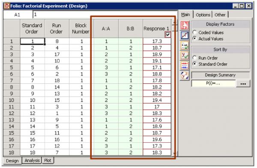The width and height of the screenshot is (257, 168).
Task: Open the Plot tab at bottom
Action: pyautogui.click(x=48, y=160)
